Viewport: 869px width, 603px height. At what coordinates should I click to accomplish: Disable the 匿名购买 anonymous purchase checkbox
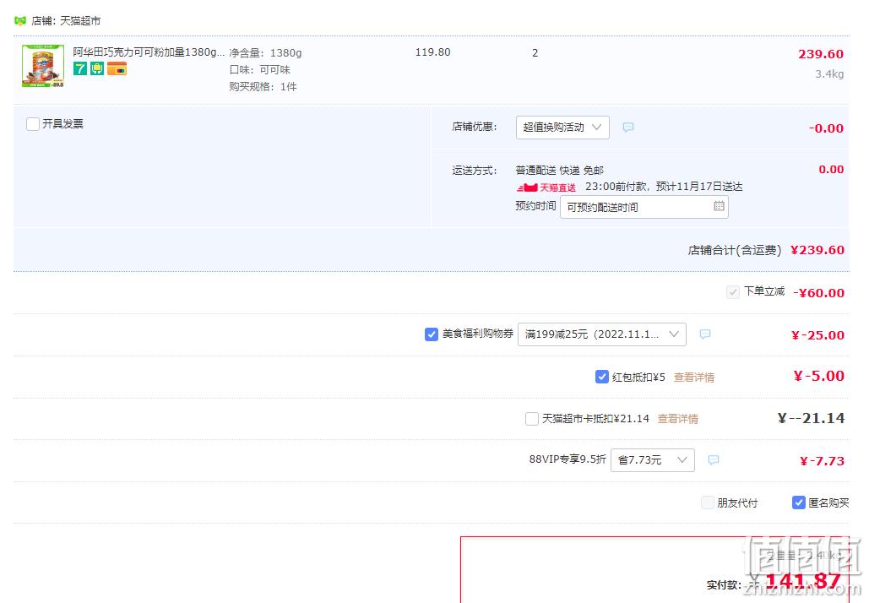[799, 502]
